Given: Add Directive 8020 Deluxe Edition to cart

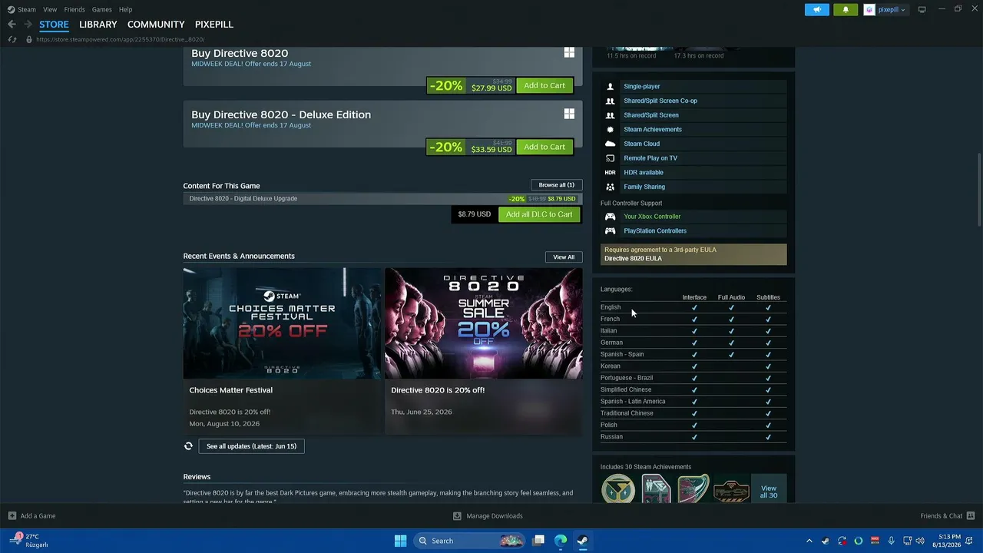Looking at the screenshot, I should tap(544, 147).
